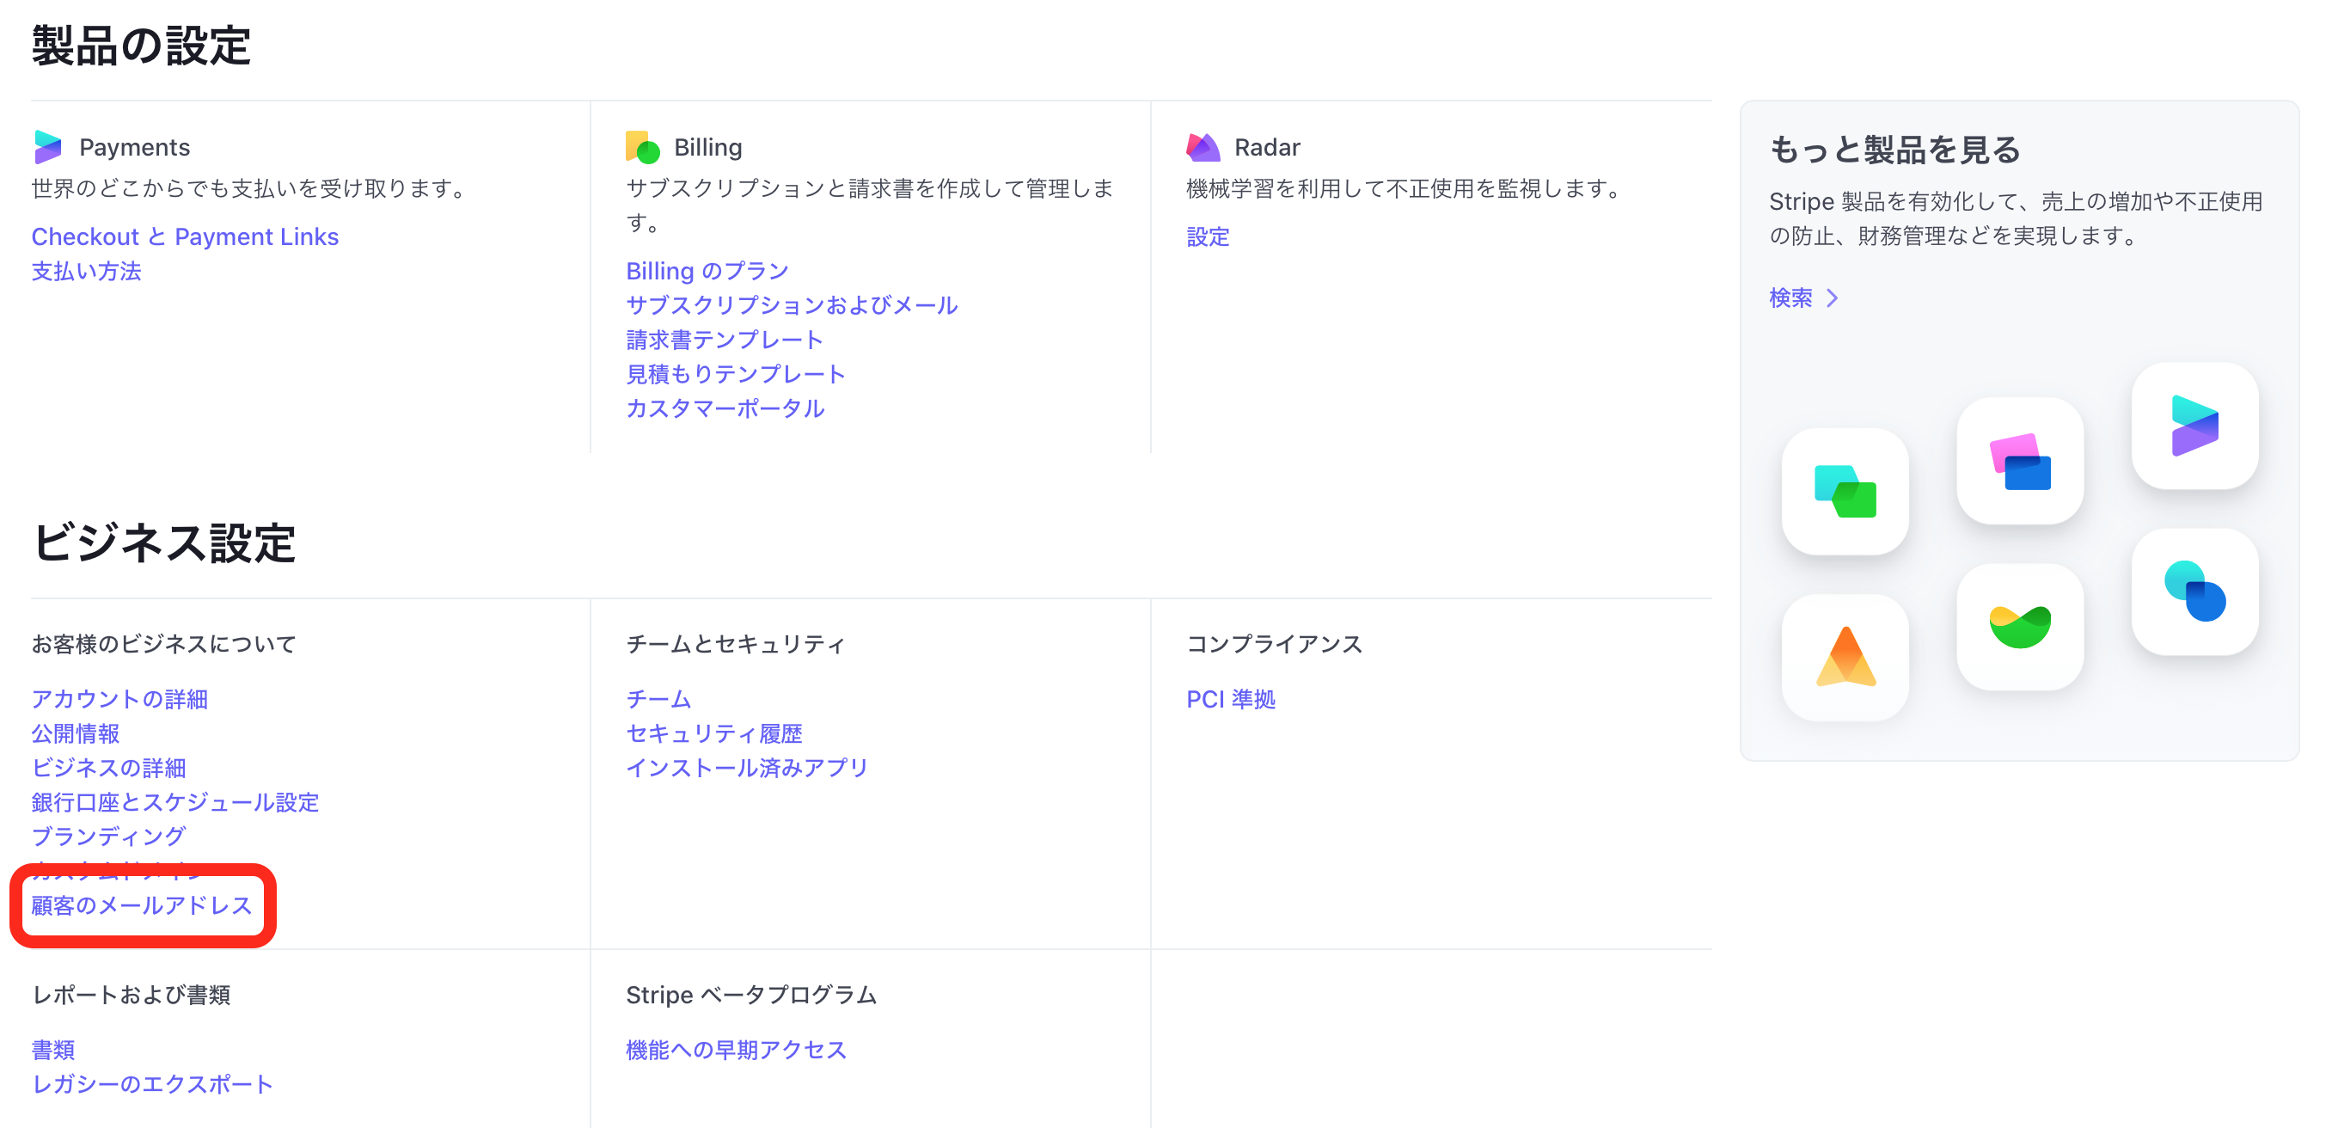Click the Billing product heading text

point(708,148)
